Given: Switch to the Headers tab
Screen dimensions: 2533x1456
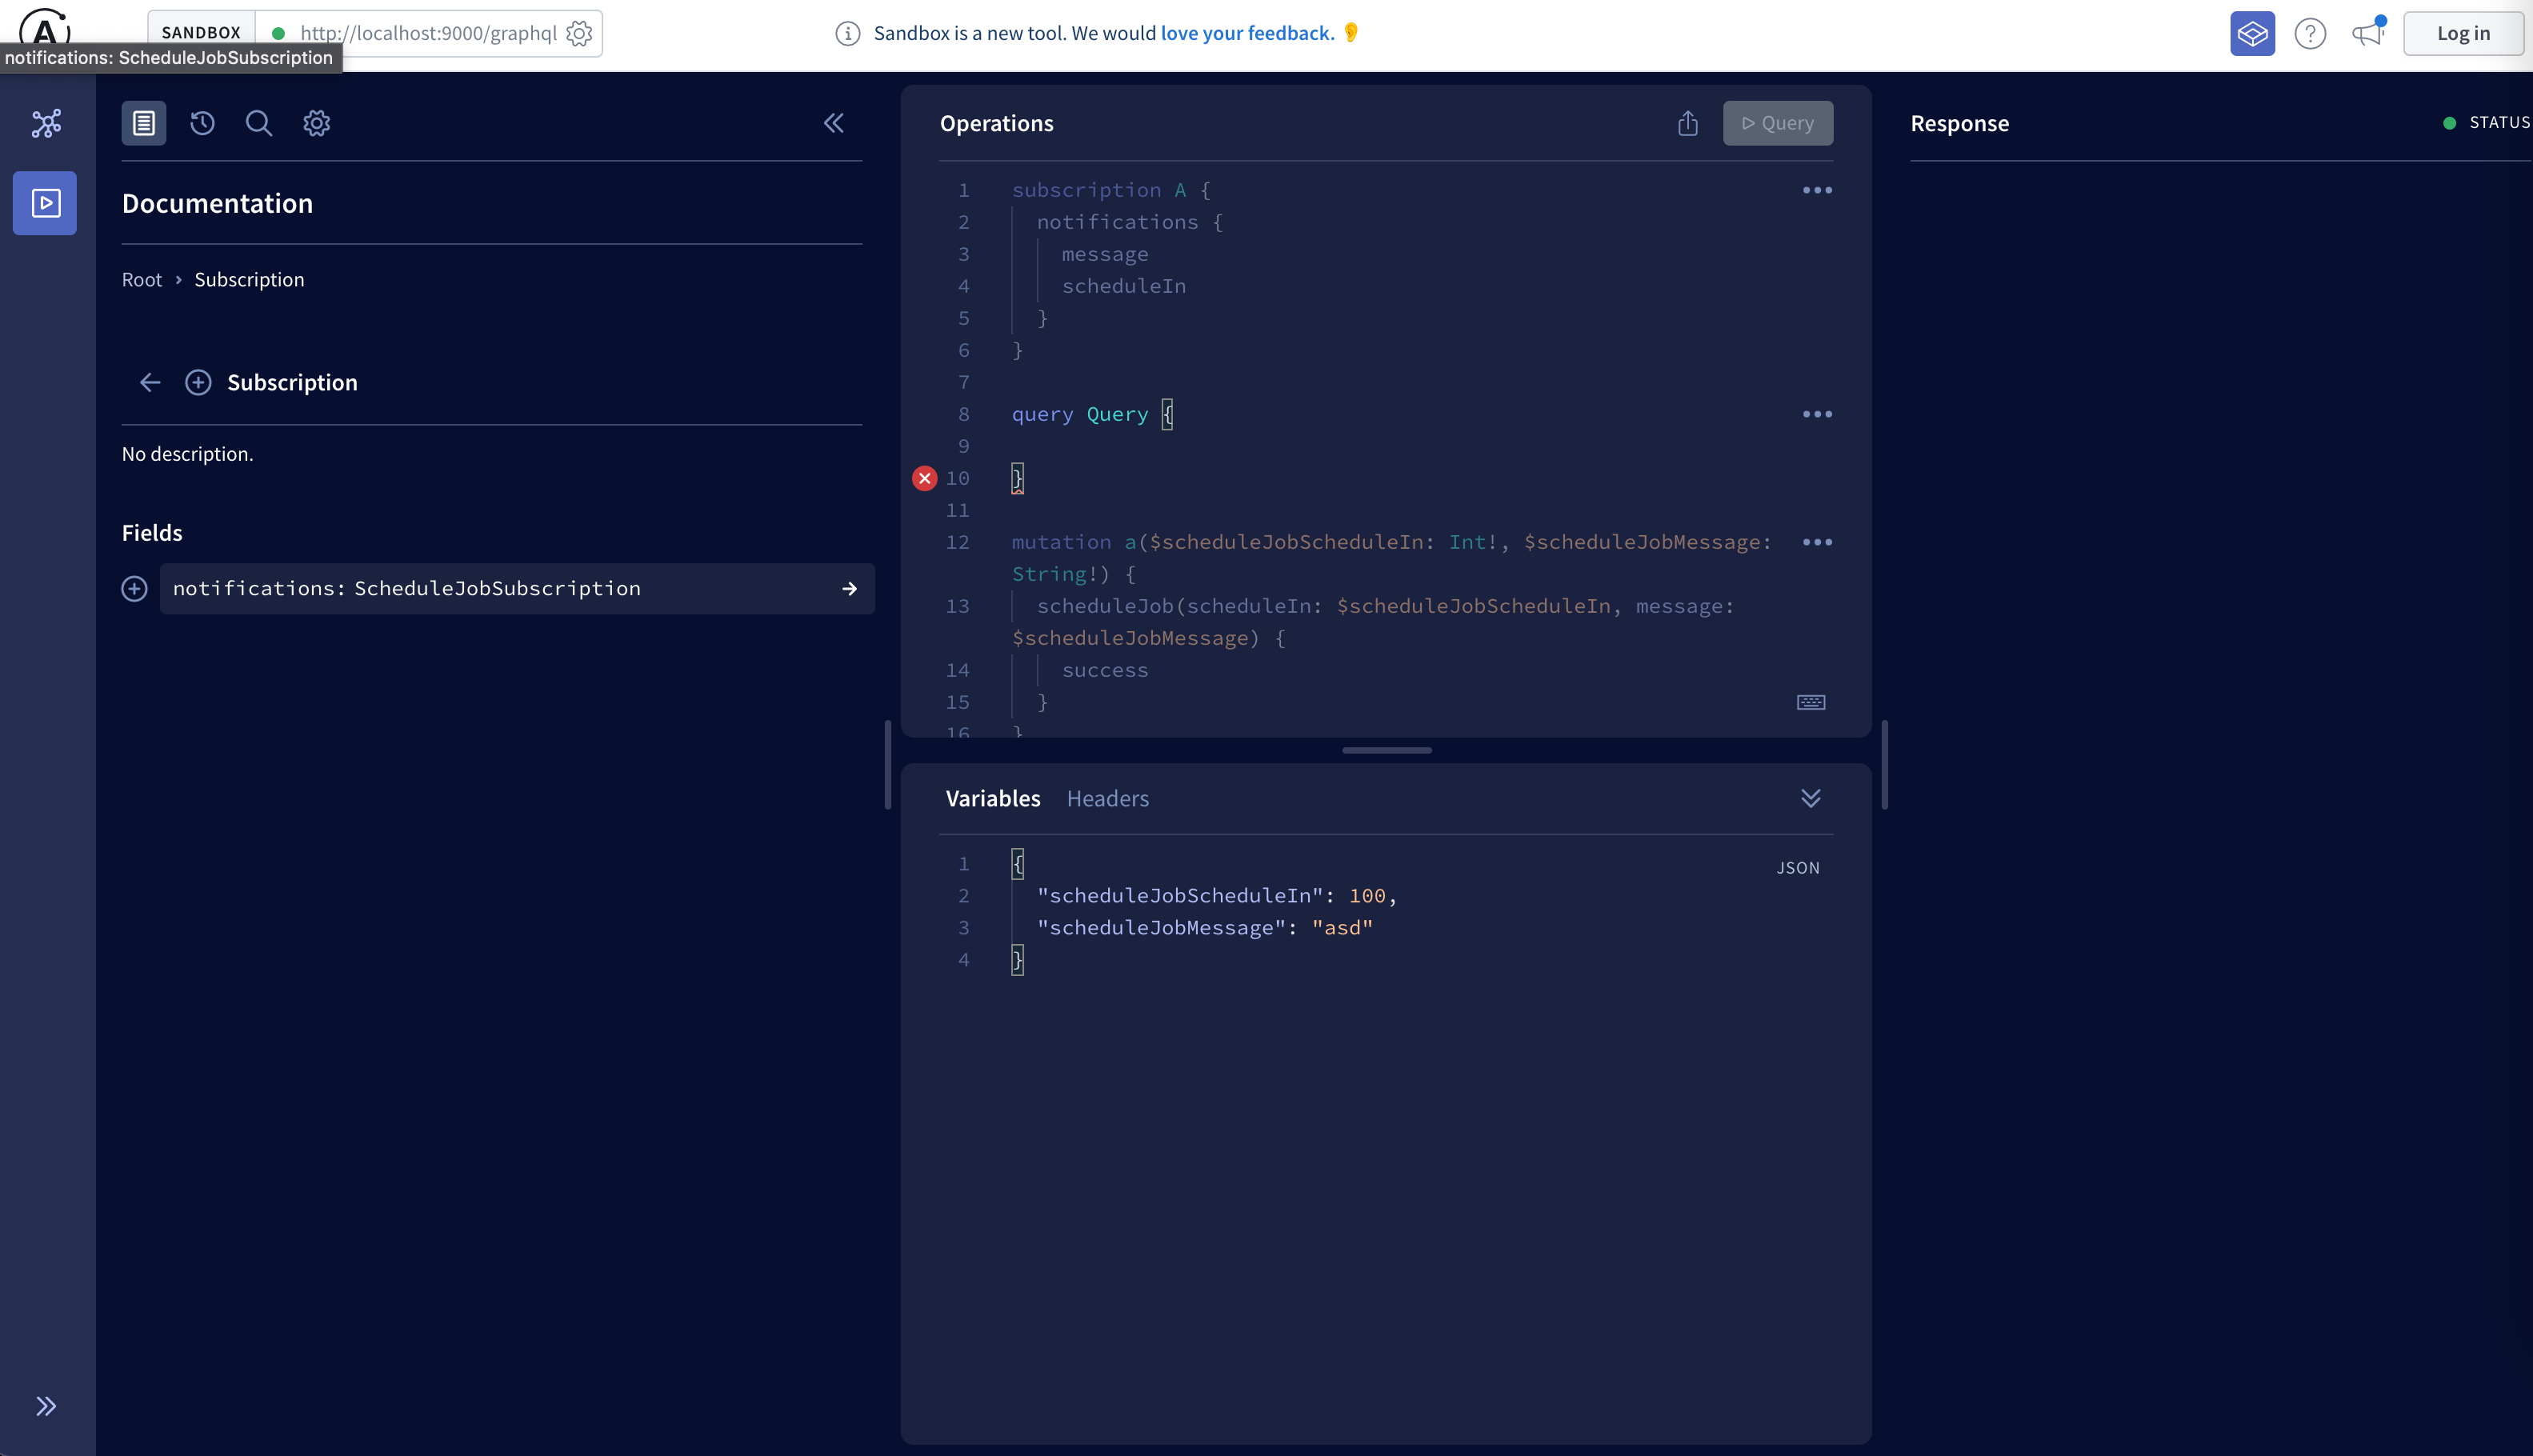Looking at the screenshot, I should [x=1107, y=798].
